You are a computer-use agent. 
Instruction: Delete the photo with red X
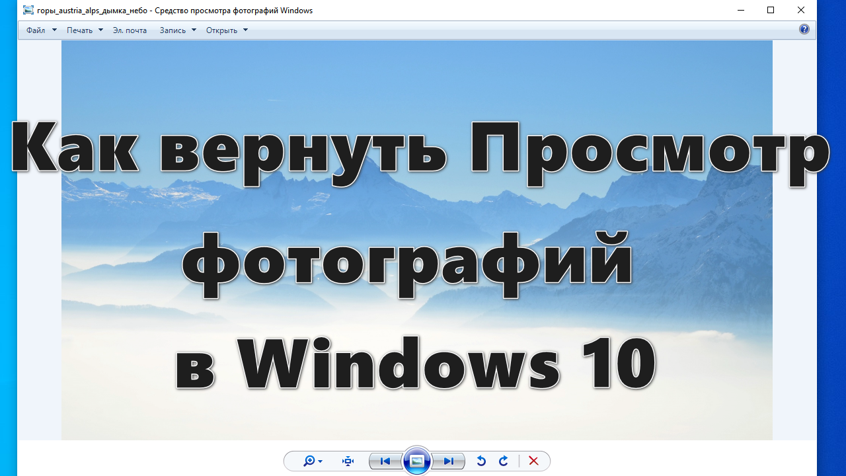pos(533,461)
